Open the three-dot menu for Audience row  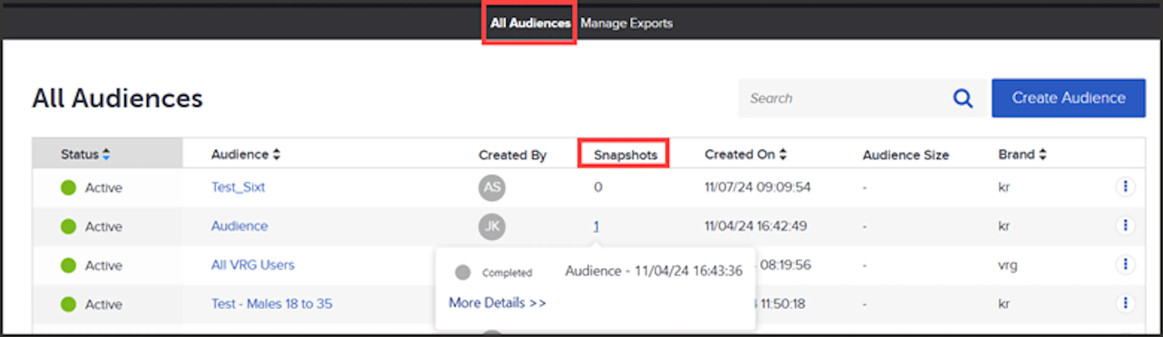click(x=1125, y=225)
